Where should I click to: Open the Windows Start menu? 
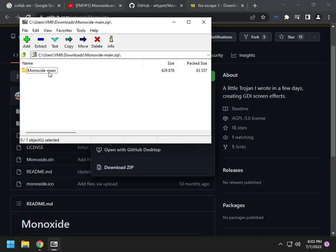(x=10, y=244)
